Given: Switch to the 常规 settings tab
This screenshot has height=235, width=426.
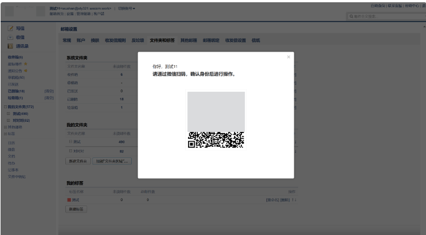Looking at the screenshot, I should 67,41.
